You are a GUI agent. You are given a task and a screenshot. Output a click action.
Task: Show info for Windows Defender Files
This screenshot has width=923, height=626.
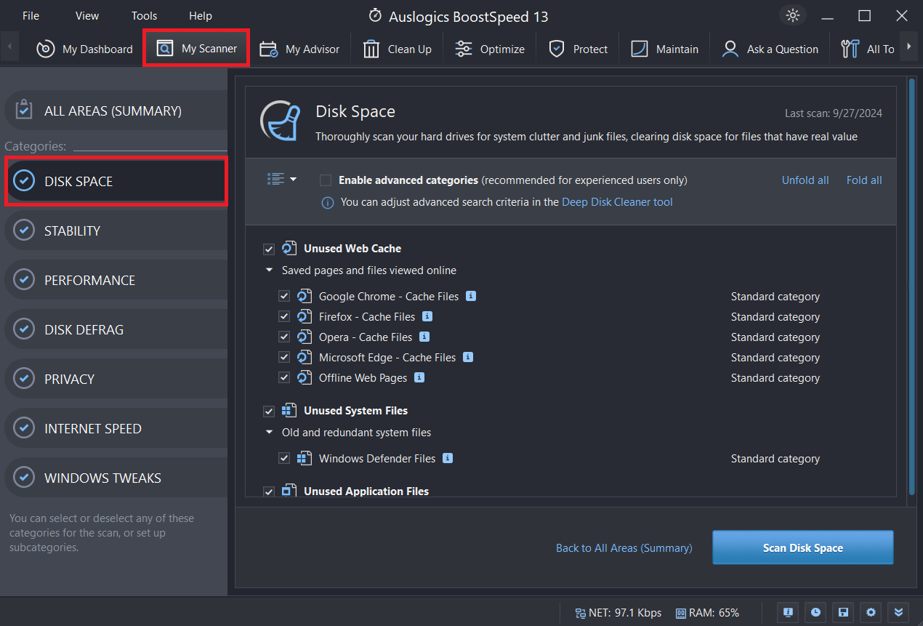[x=448, y=458]
